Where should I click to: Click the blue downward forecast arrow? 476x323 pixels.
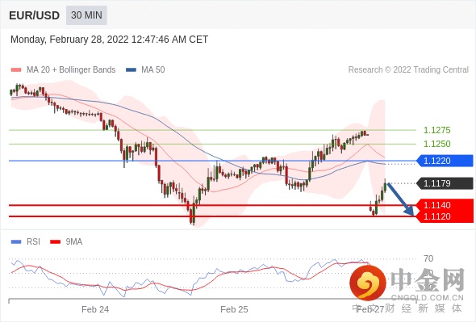tap(400, 199)
